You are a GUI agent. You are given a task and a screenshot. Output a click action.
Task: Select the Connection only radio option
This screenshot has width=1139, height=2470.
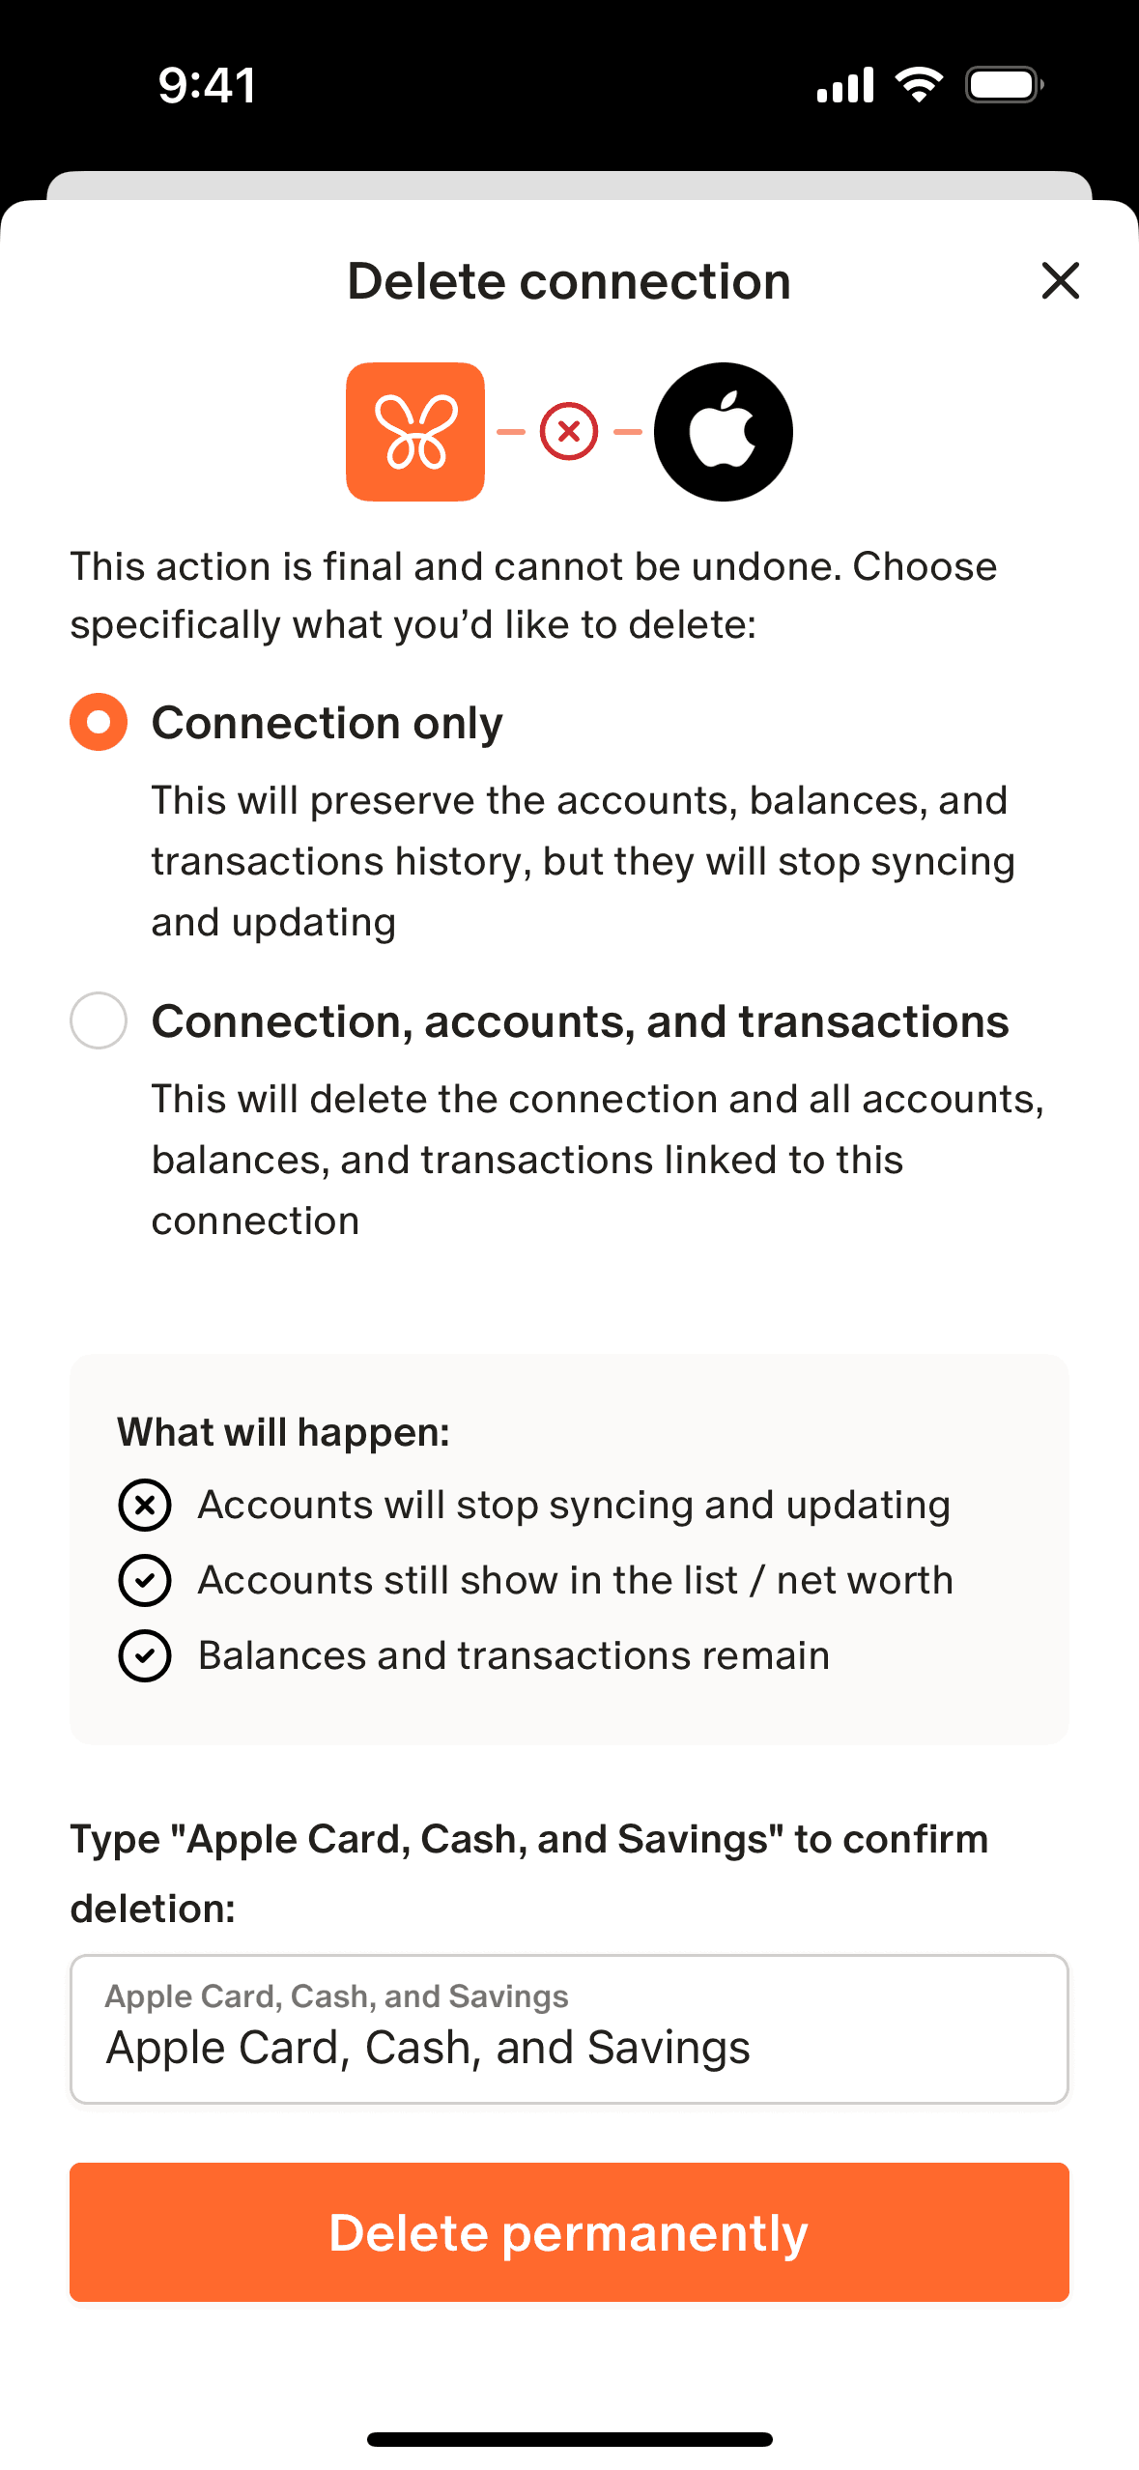(99, 722)
